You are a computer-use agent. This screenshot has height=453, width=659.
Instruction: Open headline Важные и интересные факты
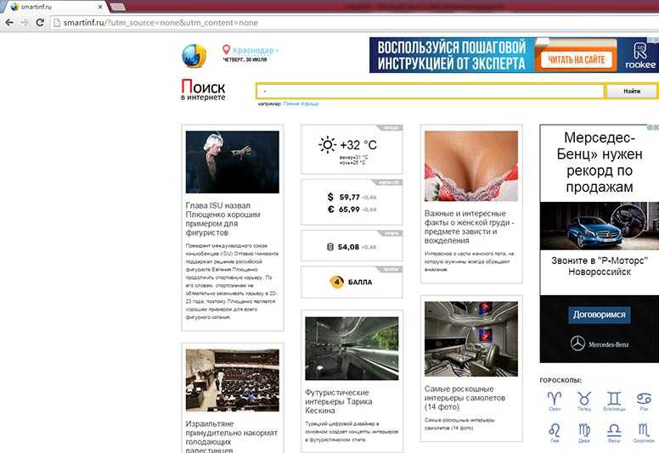tap(470, 227)
